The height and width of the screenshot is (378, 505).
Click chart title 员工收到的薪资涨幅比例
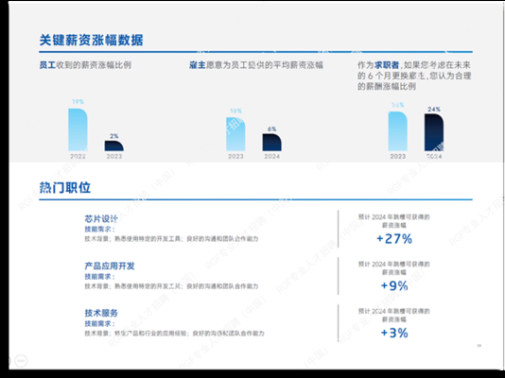85,65
